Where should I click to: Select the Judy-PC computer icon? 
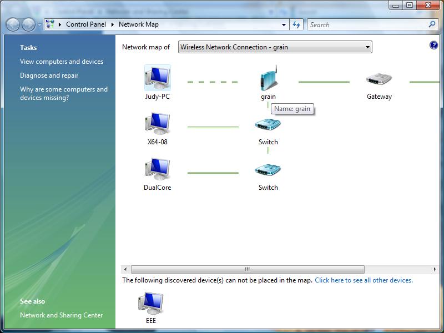pos(157,78)
